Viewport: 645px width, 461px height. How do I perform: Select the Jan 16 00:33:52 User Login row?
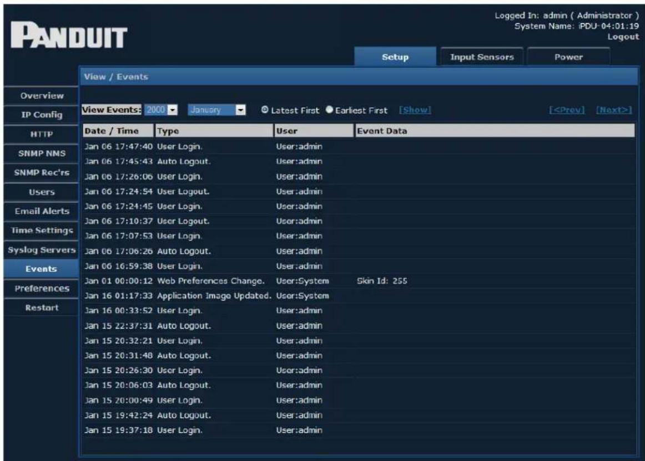point(359,311)
